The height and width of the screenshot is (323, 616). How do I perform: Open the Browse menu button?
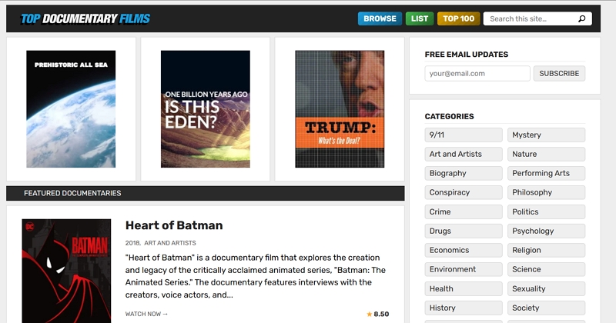pos(380,19)
